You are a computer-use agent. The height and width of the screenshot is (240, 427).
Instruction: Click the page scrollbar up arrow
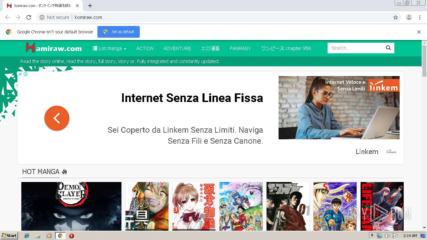pyautogui.click(x=424, y=43)
